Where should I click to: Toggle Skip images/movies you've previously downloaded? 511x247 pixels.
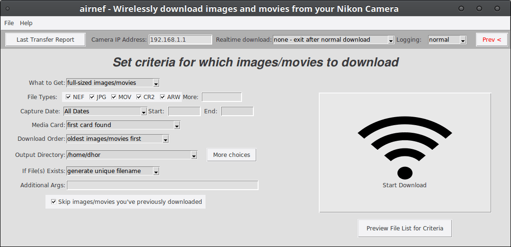pyautogui.click(x=54, y=201)
